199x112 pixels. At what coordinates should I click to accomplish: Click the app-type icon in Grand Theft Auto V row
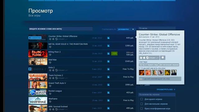pos(108,85)
